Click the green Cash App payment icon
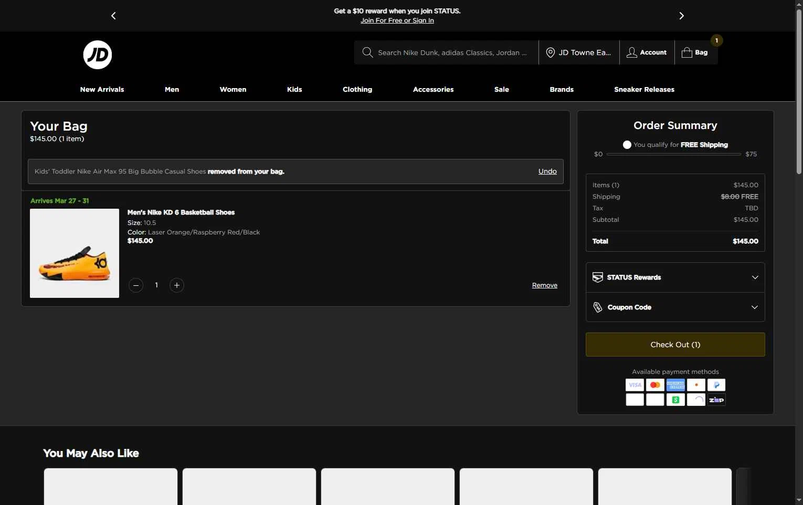 pos(675,400)
